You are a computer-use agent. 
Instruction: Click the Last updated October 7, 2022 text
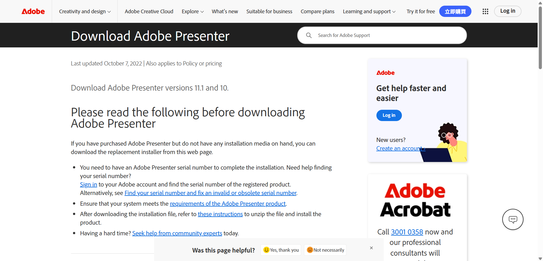click(x=106, y=63)
